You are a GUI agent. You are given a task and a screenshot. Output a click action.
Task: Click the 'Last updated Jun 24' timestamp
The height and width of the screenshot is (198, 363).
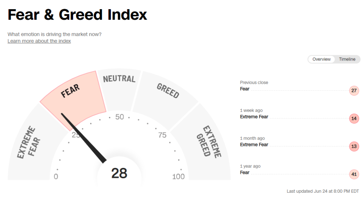323,191
